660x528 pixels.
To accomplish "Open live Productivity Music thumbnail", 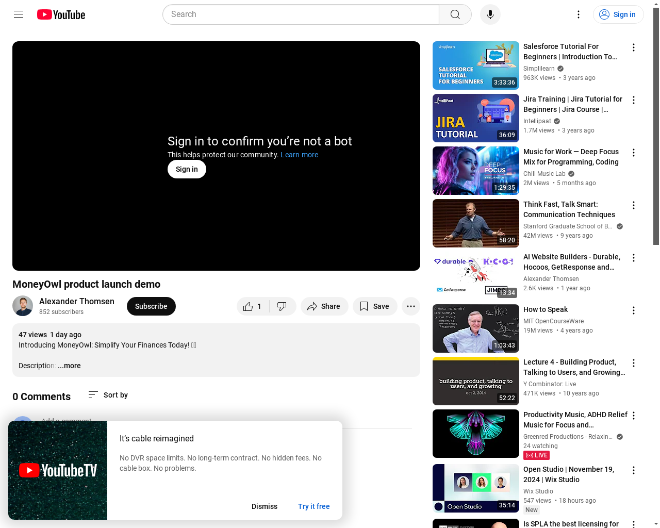I will point(476,434).
